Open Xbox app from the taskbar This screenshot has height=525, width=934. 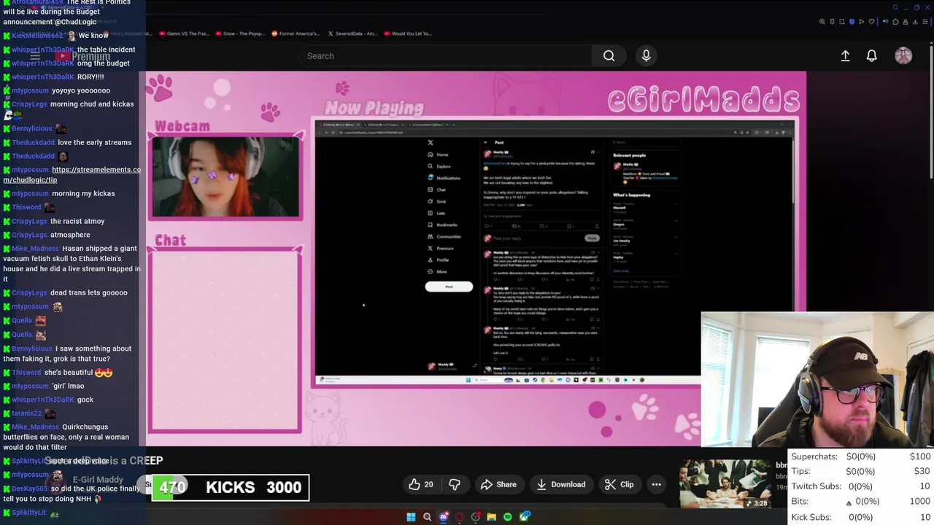point(524,517)
